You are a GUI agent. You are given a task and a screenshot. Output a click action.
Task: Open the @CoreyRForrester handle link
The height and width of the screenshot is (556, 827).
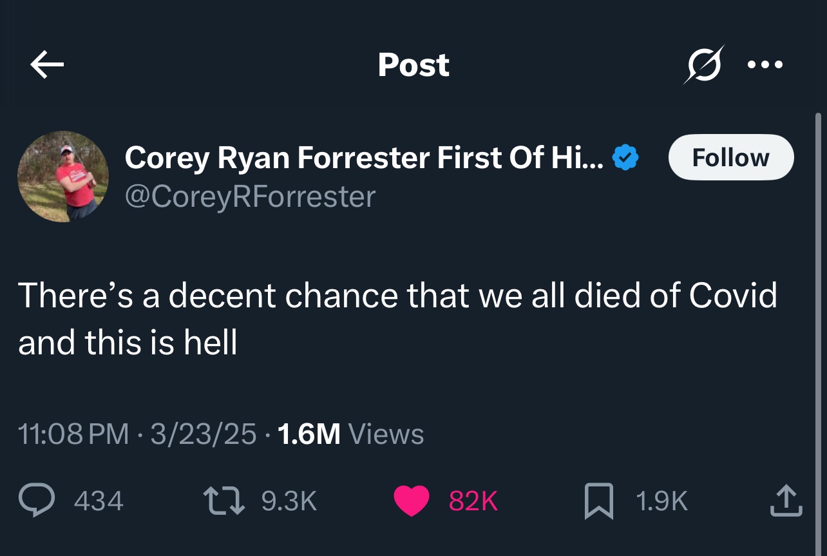[249, 197]
